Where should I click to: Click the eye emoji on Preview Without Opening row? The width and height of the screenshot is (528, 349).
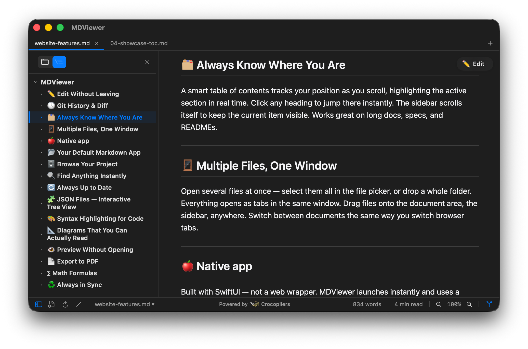point(51,250)
